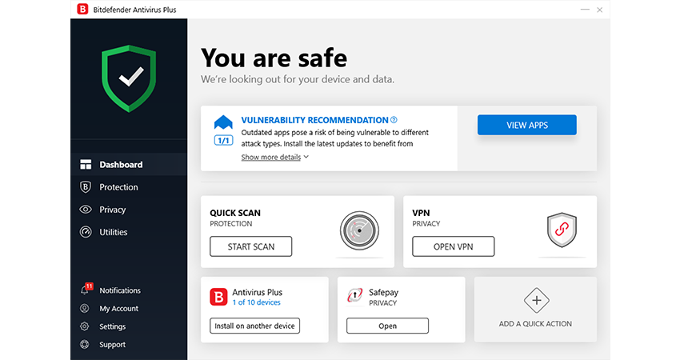
Task: Open the Dashboard section
Action: (x=129, y=164)
